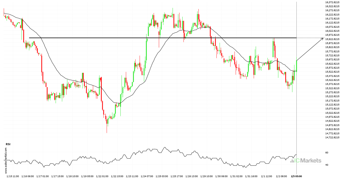Select the 1/26 13:00 time axis label

tap(192, 176)
